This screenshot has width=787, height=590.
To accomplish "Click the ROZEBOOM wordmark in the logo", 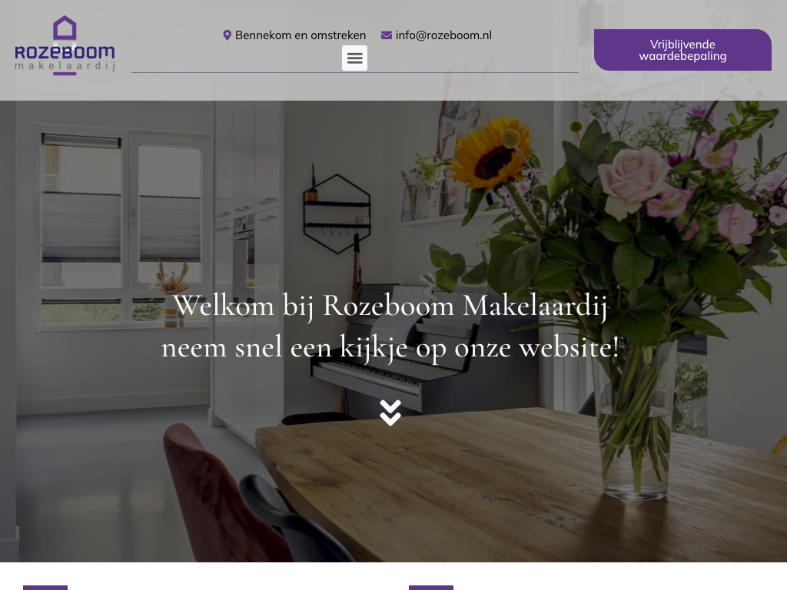I will (x=65, y=52).
